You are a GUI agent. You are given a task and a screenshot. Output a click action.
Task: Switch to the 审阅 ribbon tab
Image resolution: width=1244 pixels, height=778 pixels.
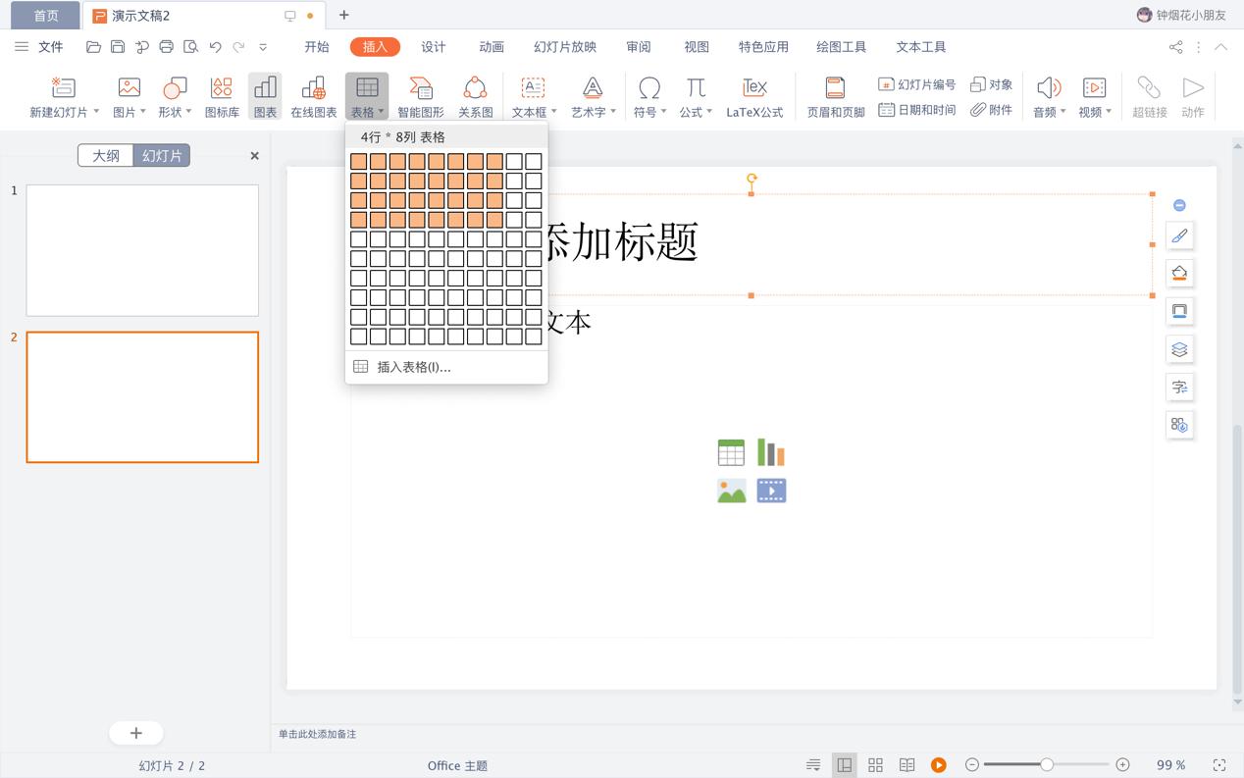point(639,46)
